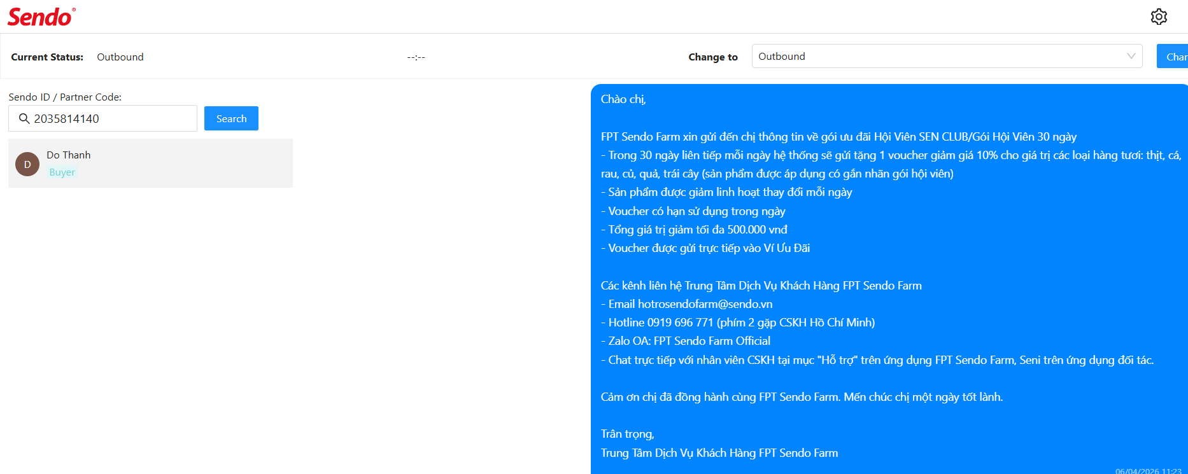Click the --:-- timer display
Screen dimensions: 1188x474
click(416, 57)
